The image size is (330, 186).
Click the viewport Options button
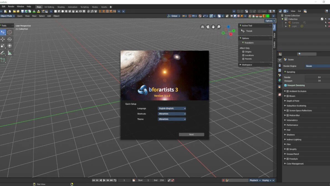[270, 21]
